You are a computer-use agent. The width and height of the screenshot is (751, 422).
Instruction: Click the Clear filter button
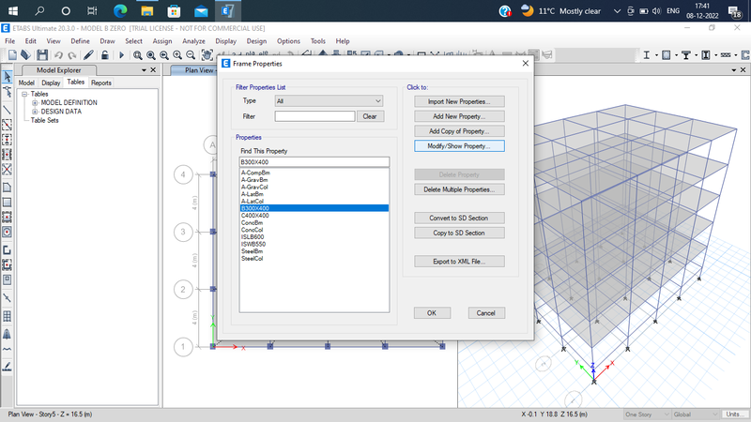pos(370,116)
